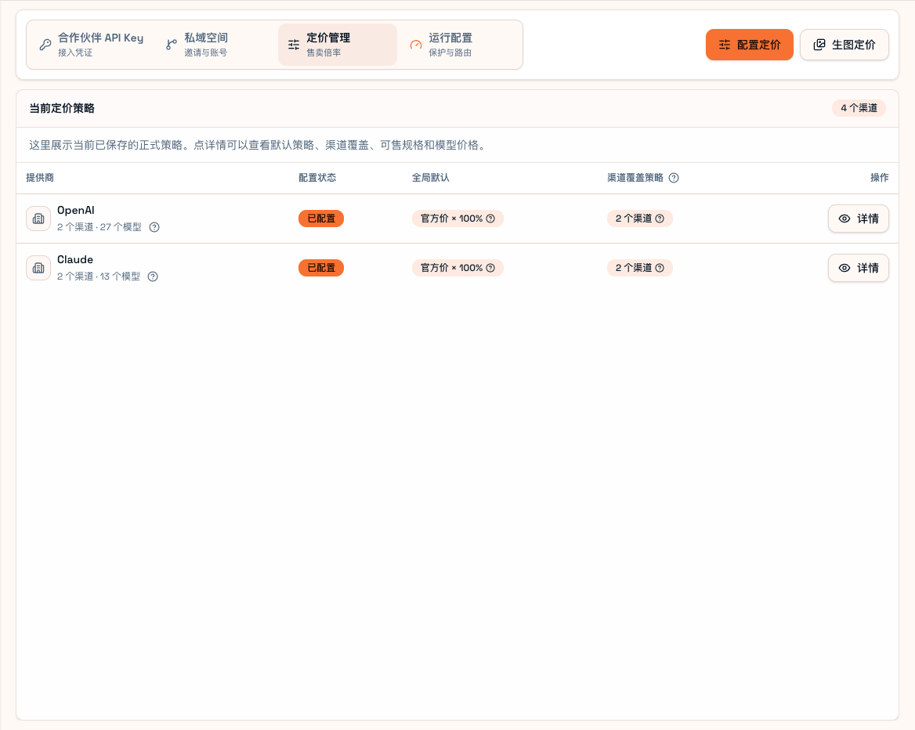Screen dimensions: 915x730
Task: Open 生图定价 settings
Action: coord(844,45)
